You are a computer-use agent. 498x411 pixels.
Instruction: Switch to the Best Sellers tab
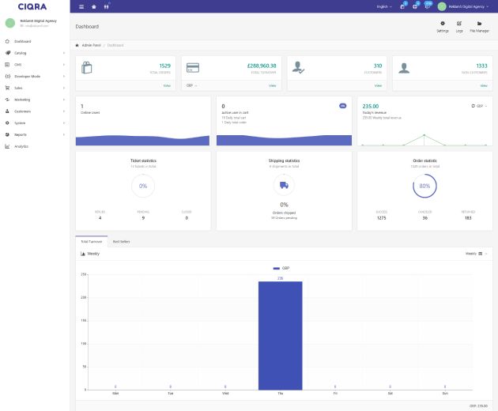(122, 241)
